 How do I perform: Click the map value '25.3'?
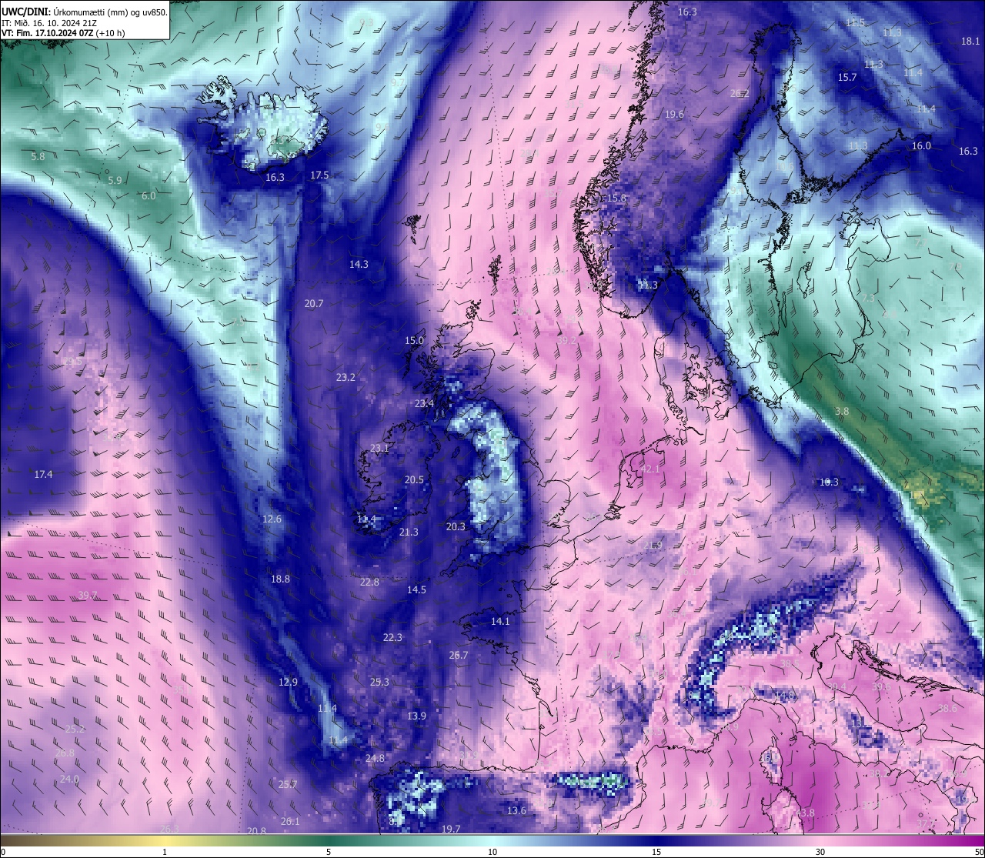click(379, 683)
